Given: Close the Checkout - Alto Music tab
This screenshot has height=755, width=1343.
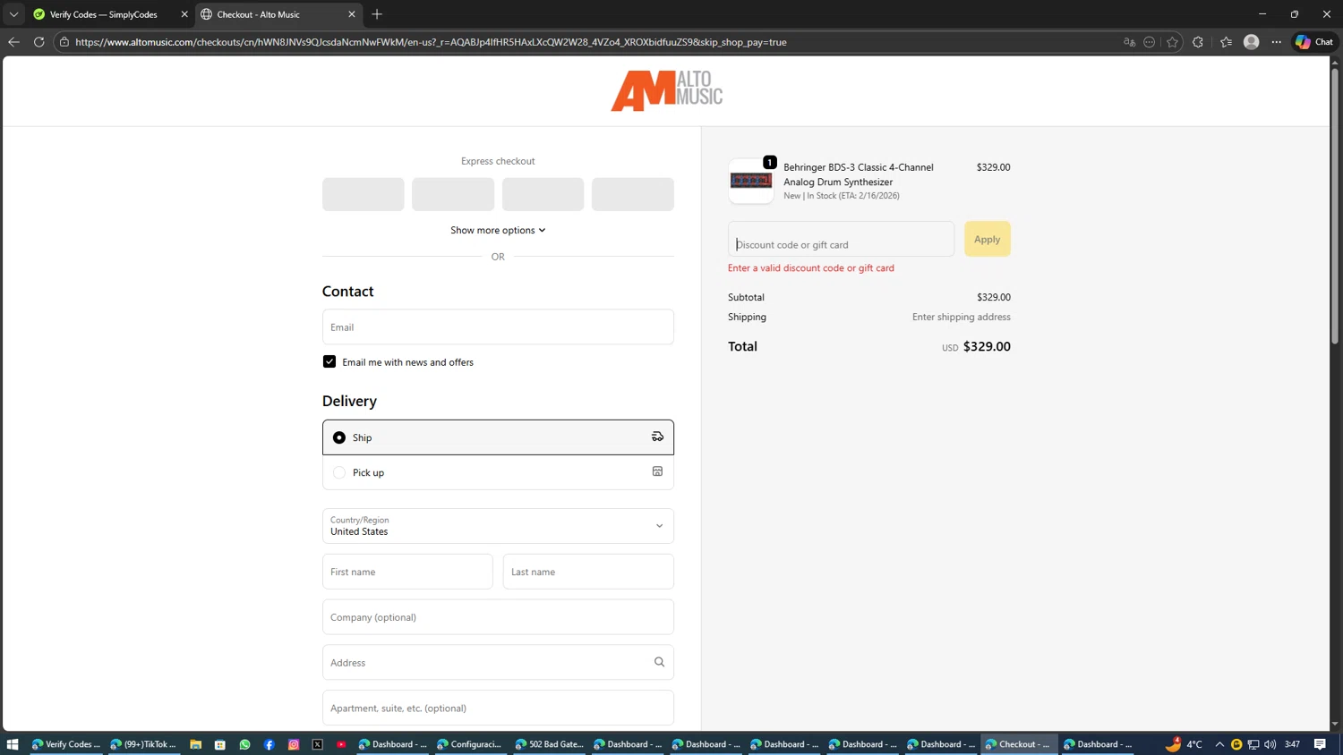Looking at the screenshot, I should (x=352, y=14).
